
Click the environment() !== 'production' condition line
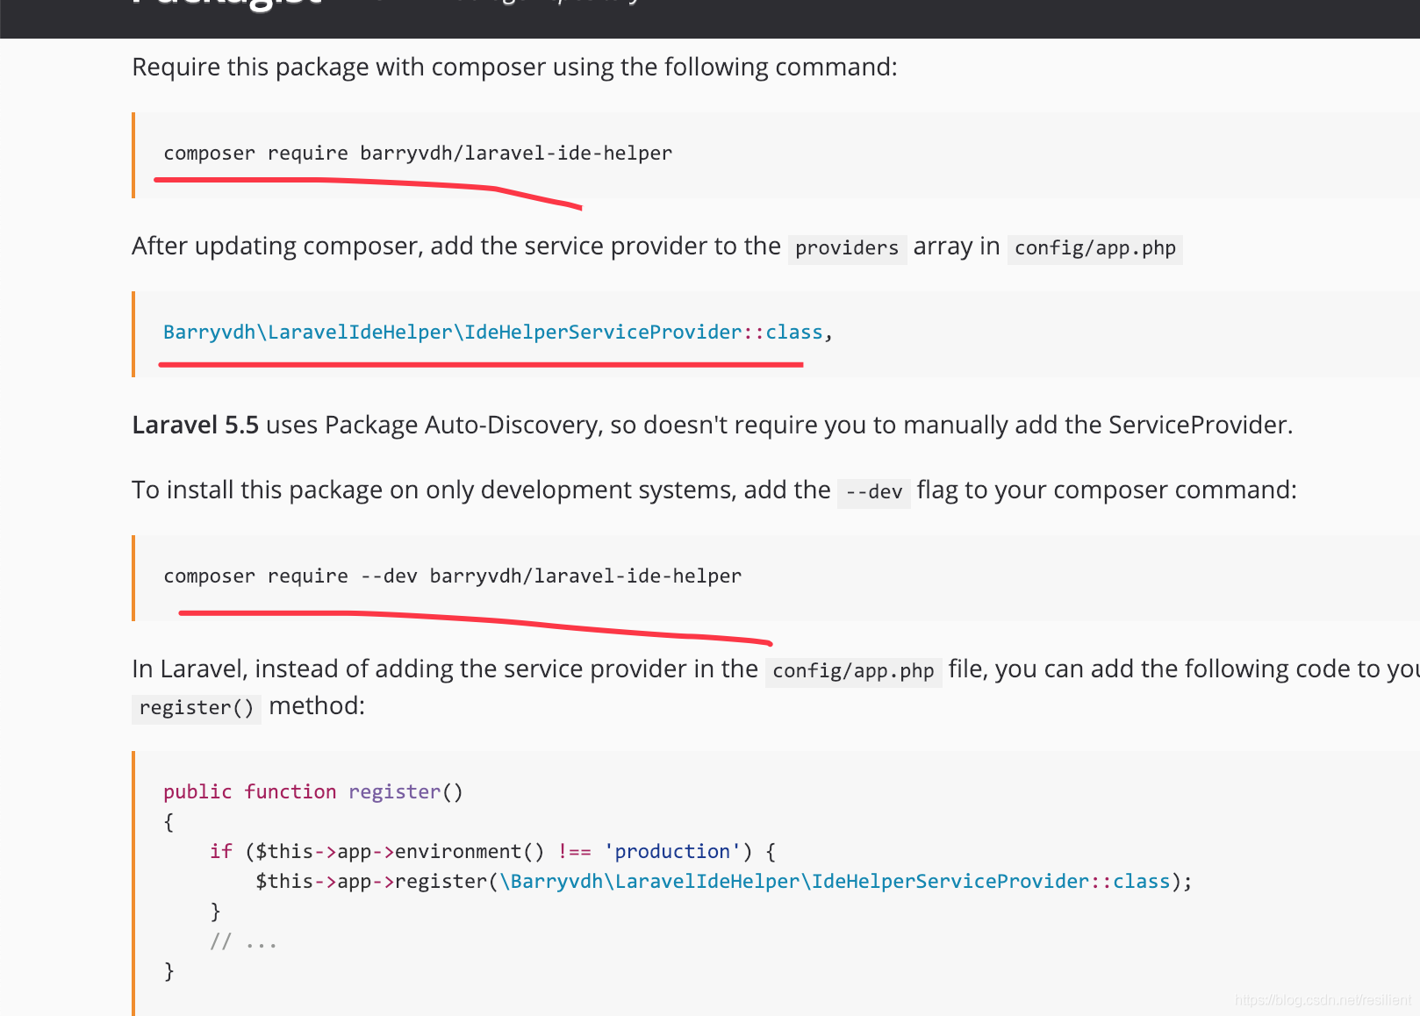pyautogui.click(x=492, y=851)
